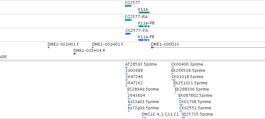Screen dimensions: 265x119
Task: Select the CG2577-RA transcript glyph
Action: click(x=128, y=20)
